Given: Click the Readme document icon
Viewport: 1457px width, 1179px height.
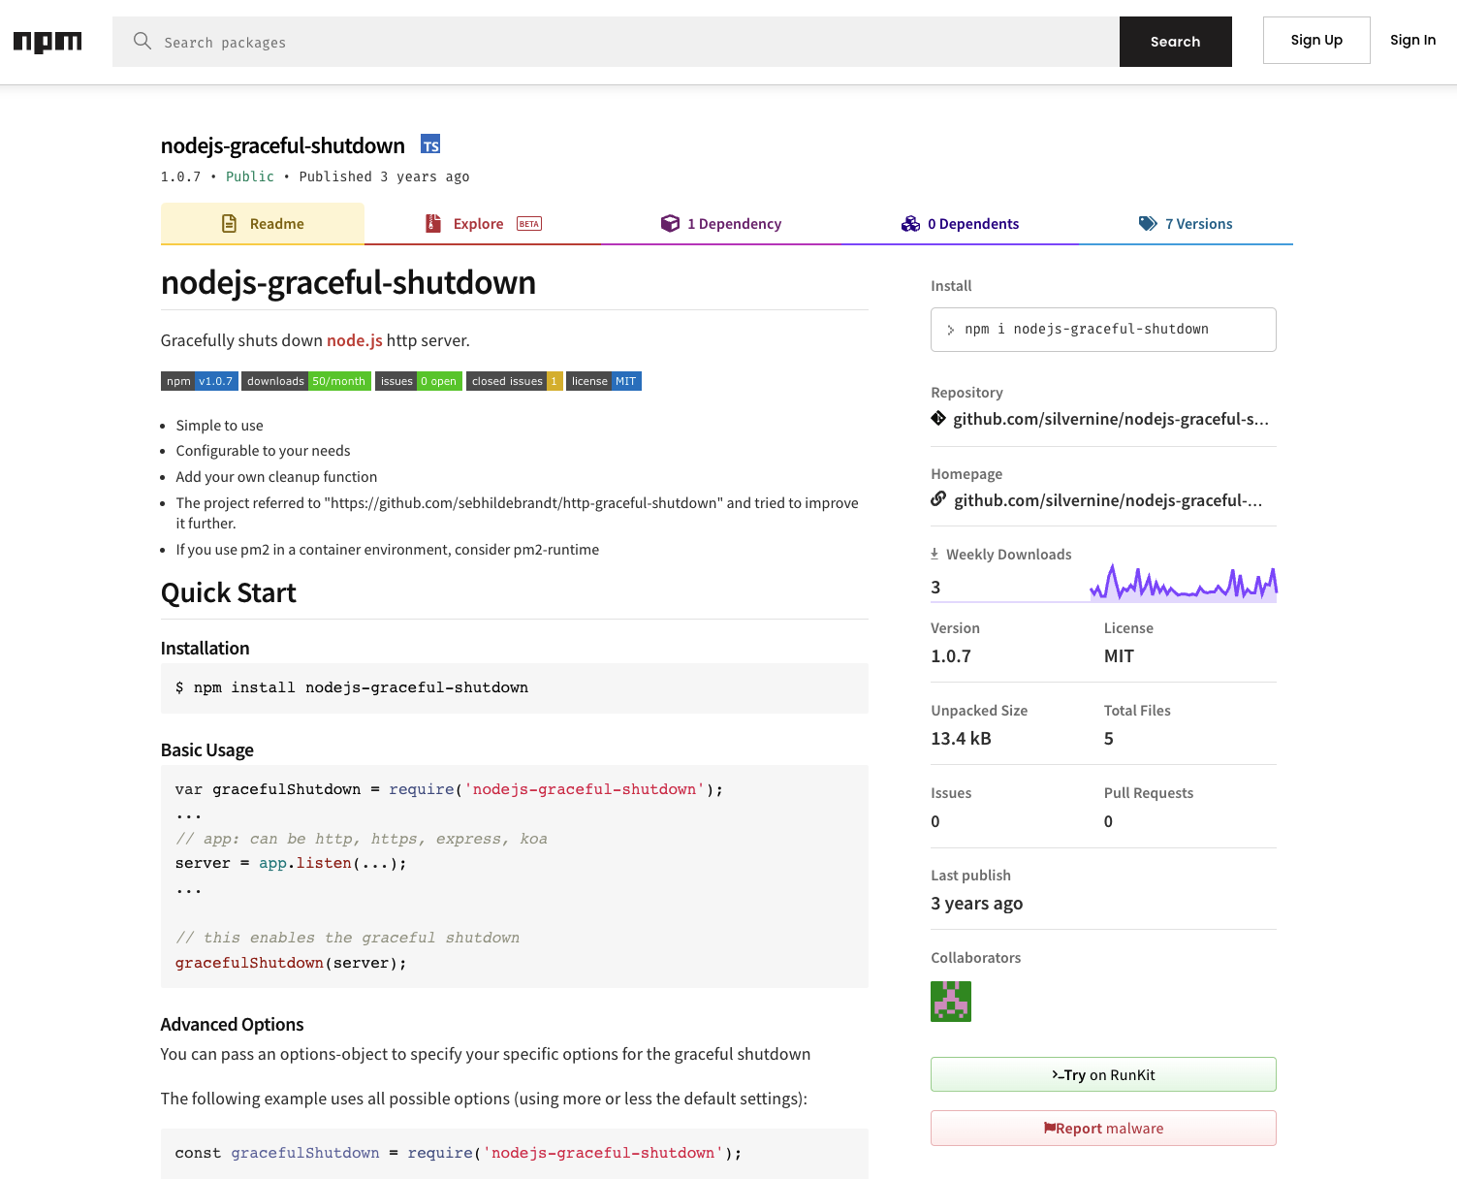Looking at the screenshot, I should coord(229,223).
